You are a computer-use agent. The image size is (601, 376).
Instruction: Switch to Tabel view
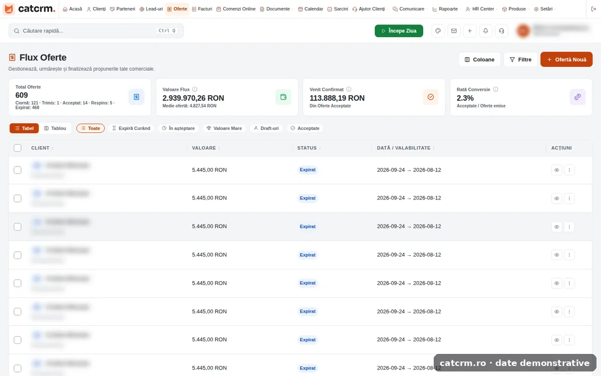click(24, 128)
